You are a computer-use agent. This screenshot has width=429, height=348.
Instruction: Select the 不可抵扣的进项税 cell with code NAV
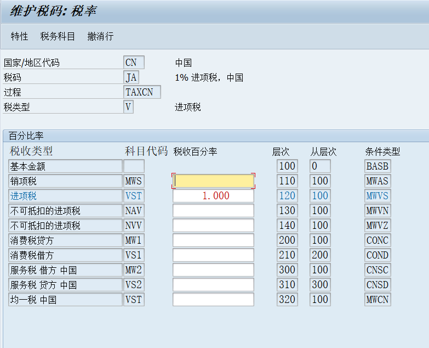click(x=65, y=210)
